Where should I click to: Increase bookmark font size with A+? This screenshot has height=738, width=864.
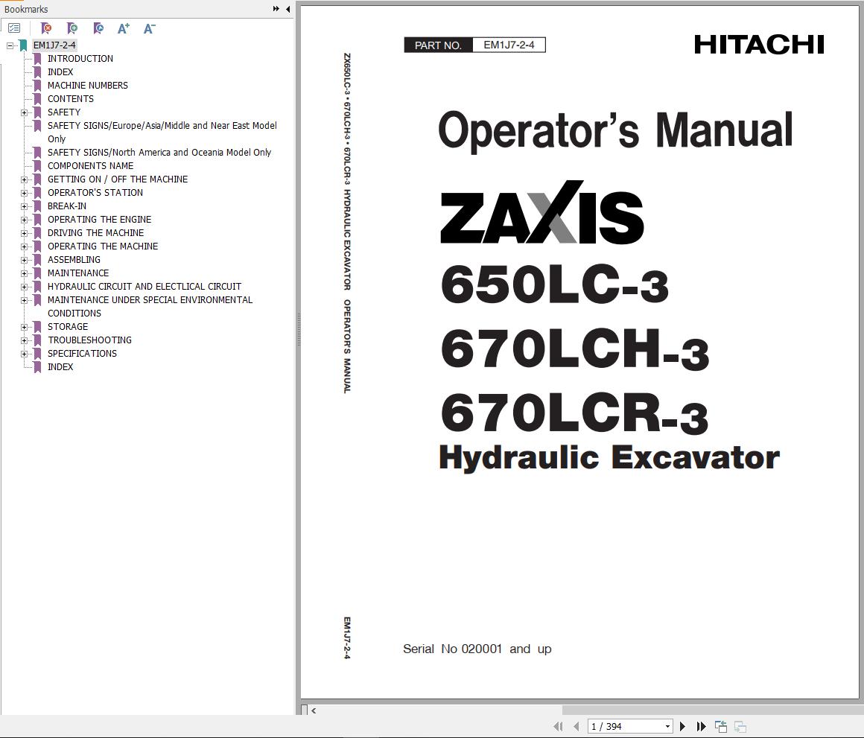(124, 28)
